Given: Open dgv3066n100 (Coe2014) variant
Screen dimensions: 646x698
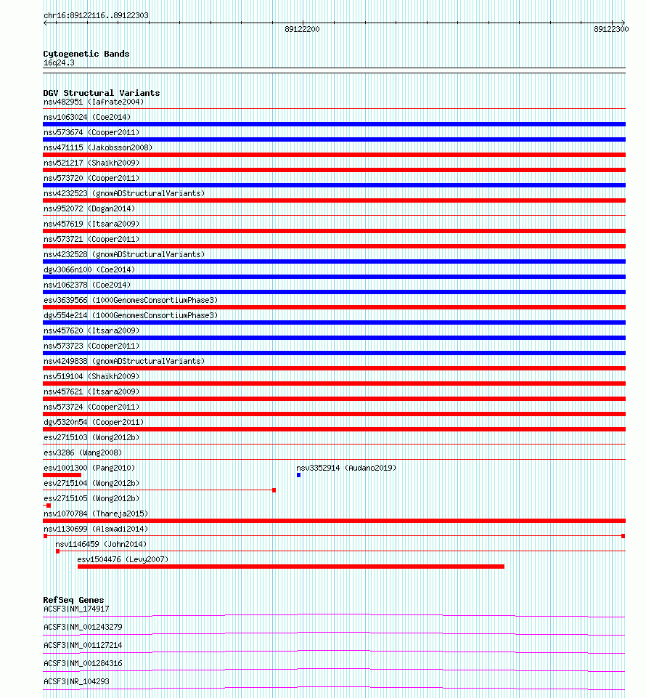Looking at the screenshot, I should (89, 269).
